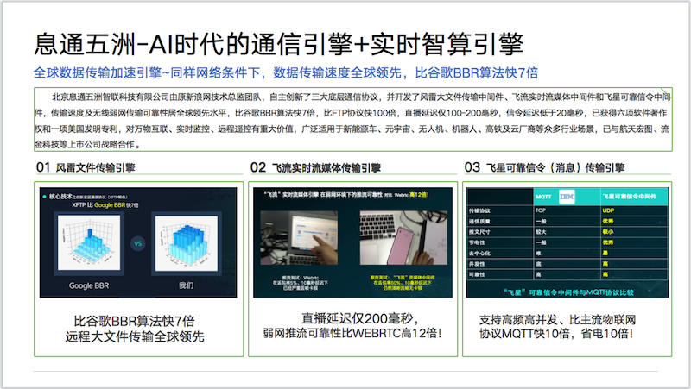The height and width of the screenshot is (389, 691).
Task: Click the green dot beside 核心技术
Action: click(x=45, y=197)
